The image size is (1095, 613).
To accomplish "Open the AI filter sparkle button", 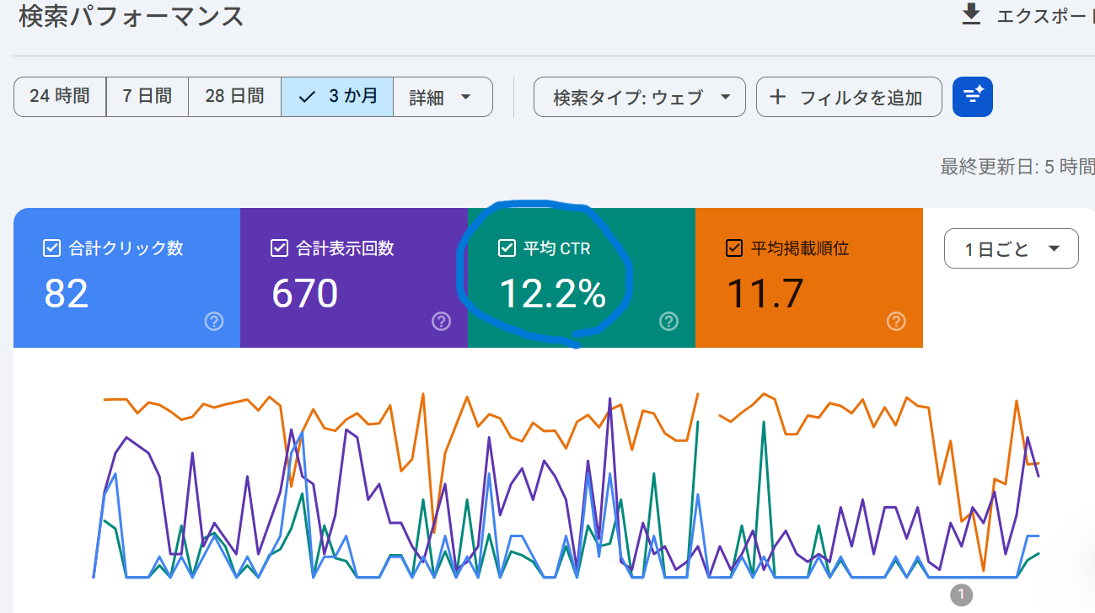I will coord(973,97).
